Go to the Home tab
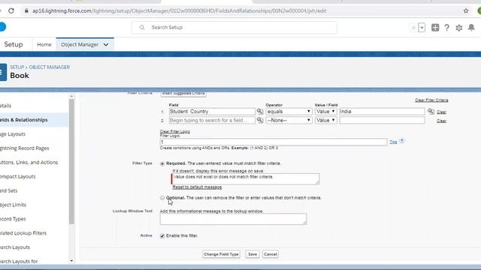Screen dimensions: 481x270 tap(44, 45)
